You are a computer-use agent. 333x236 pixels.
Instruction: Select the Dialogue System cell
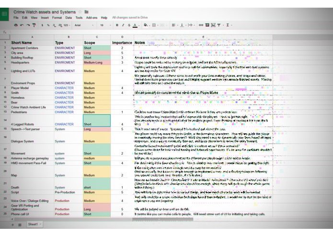pyautogui.click(x=32, y=138)
